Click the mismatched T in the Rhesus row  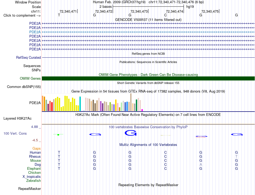coord(236,156)
